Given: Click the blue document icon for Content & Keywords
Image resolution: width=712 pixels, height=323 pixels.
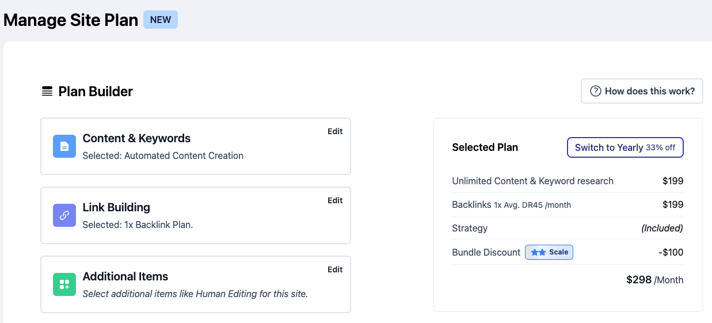Looking at the screenshot, I should point(64,146).
